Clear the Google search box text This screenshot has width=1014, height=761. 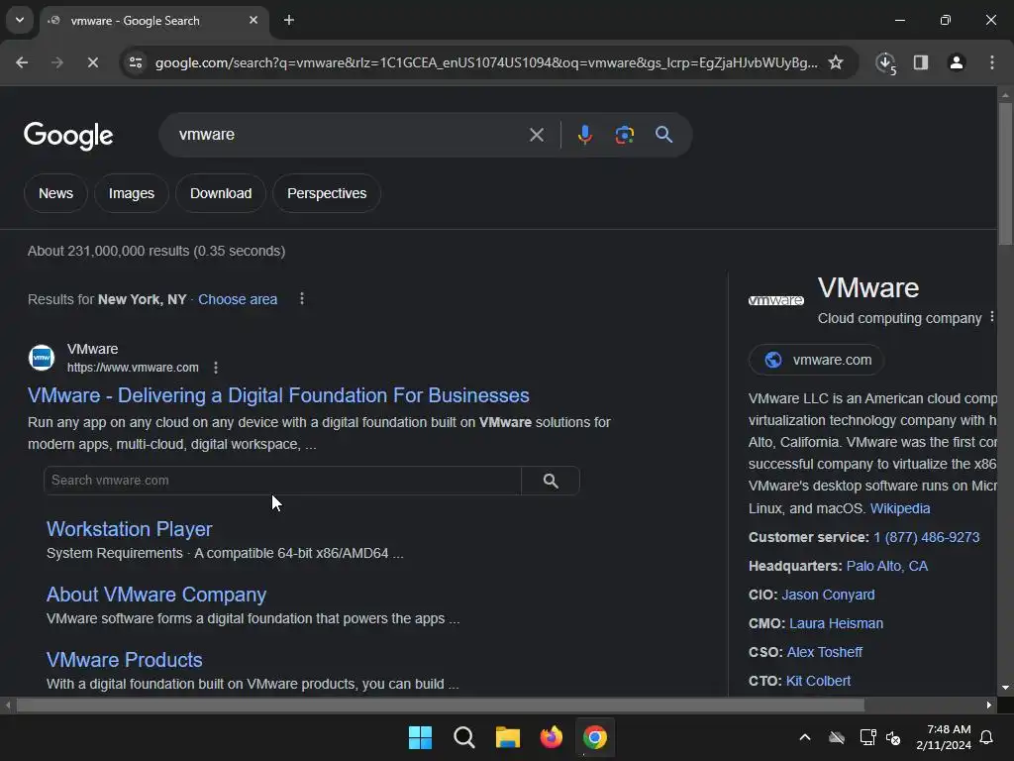(536, 135)
